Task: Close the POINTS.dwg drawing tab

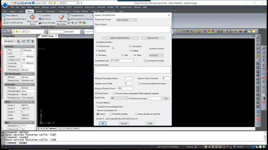Action: point(56,36)
